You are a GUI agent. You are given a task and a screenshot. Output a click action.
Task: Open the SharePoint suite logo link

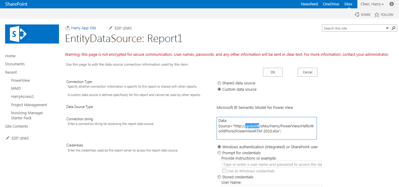(x=17, y=4)
